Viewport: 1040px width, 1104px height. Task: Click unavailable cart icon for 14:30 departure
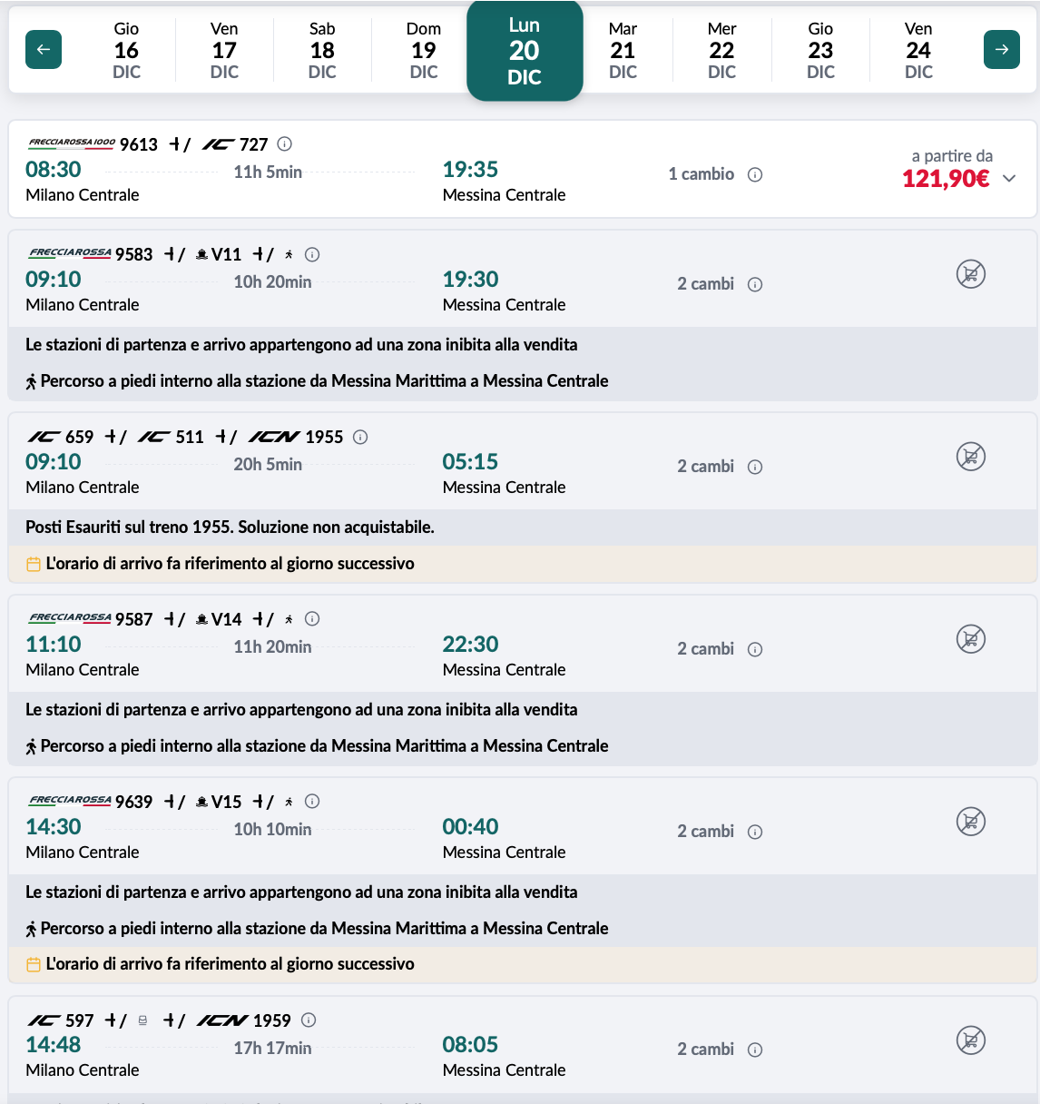click(970, 822)
